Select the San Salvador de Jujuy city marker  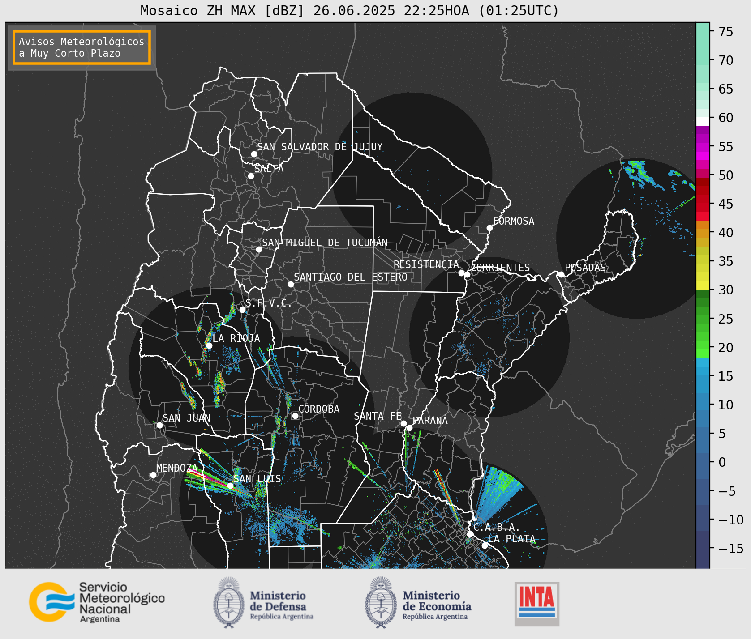(x=254, y=154)
